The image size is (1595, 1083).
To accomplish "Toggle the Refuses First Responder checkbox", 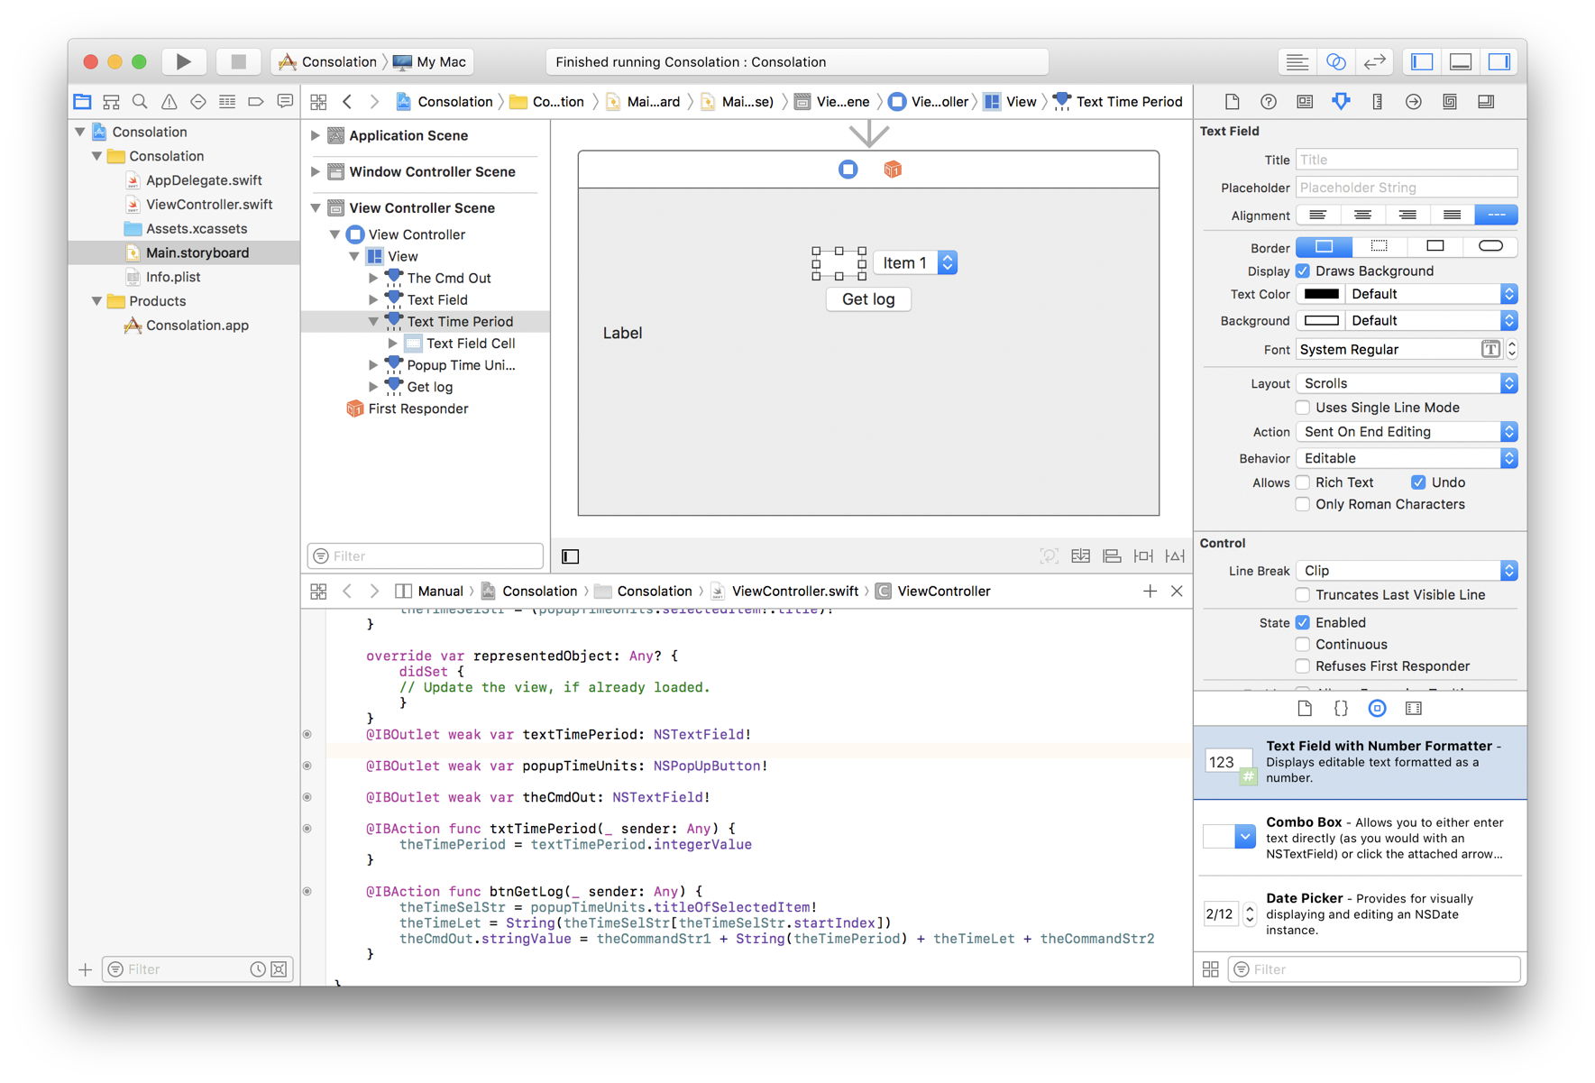I will [1303, 666].
